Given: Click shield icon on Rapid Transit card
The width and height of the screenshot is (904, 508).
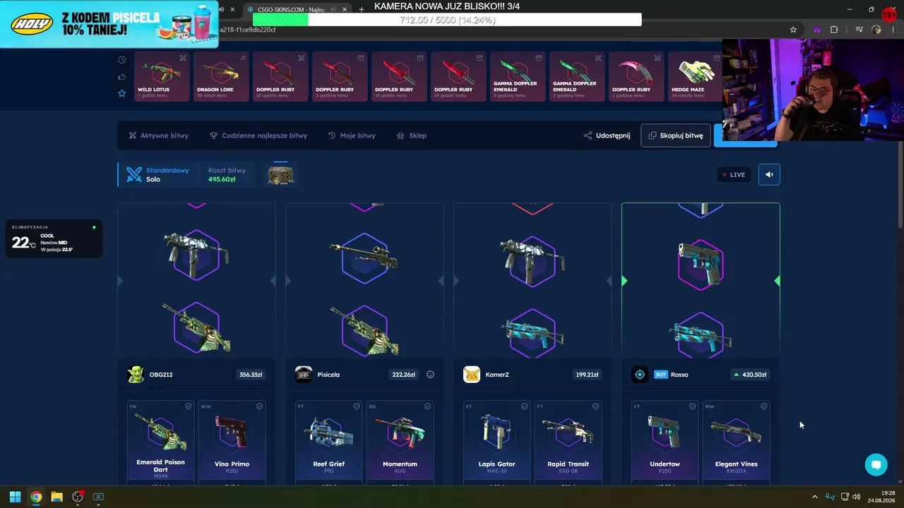Looking at the screenshot, I should [x=595, y=406].
